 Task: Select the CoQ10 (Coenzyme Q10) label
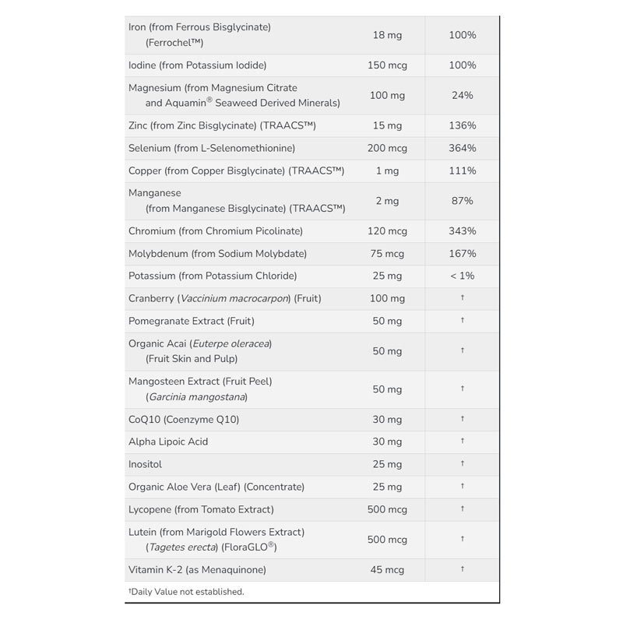click(184, 419)
